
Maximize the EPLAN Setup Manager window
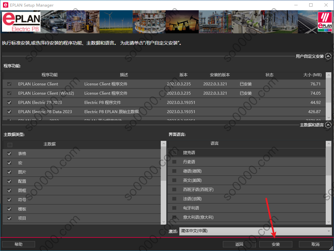click(x=311, y=5)
